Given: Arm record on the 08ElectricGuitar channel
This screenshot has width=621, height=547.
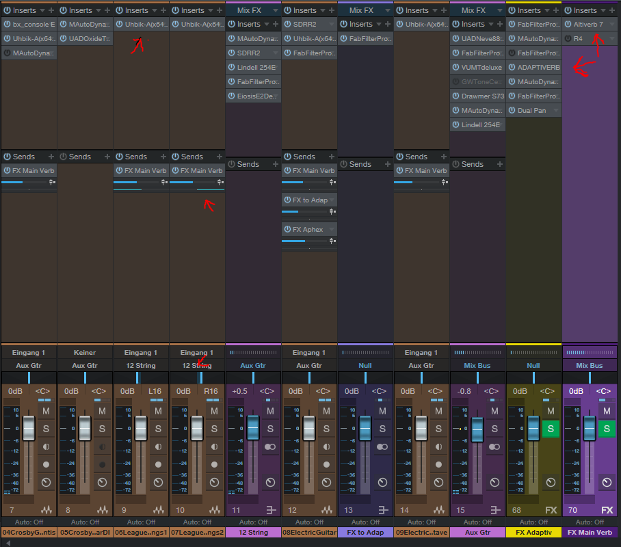Looking at the screenshot, I should [326, 465].
